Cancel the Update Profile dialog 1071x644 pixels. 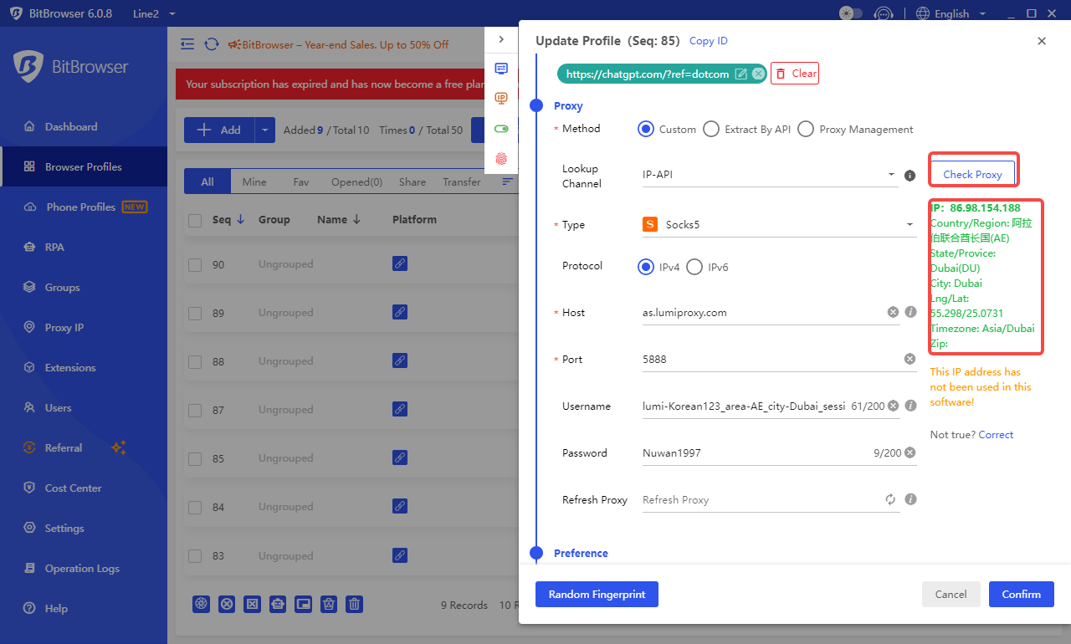[951, 594]
